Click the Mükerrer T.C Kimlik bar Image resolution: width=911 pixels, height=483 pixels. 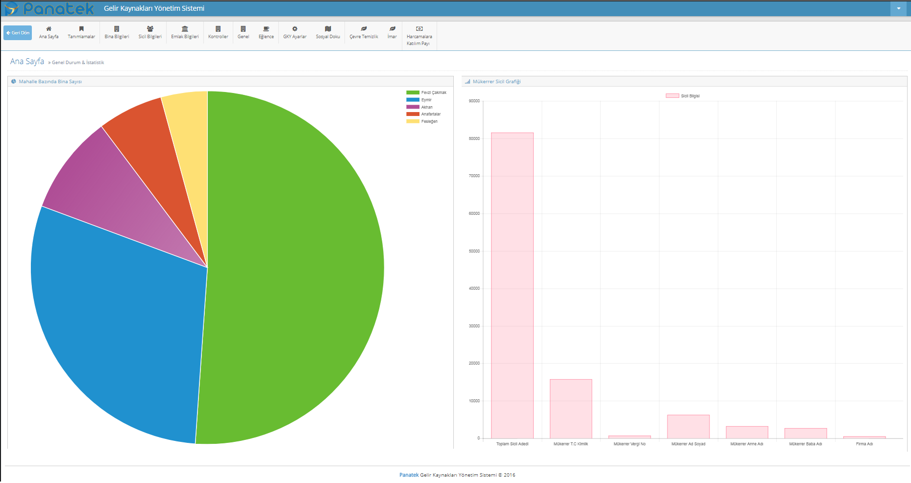pyautogui.click(x=571, y=409)
